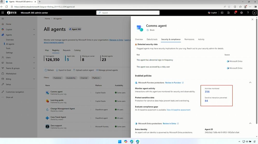Click Refresh in agents toolbar

pyautogui.click(x=49, y=70)
